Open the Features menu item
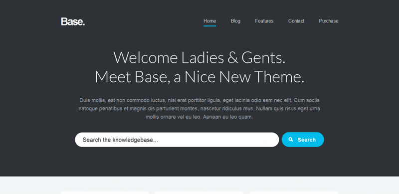This screenshot has width=399, height=194. (x=264, y=21)
